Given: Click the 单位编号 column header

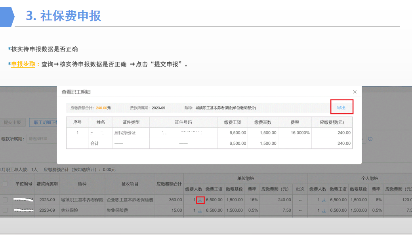Looking at the screenshot, I should [x=24, y=184].
